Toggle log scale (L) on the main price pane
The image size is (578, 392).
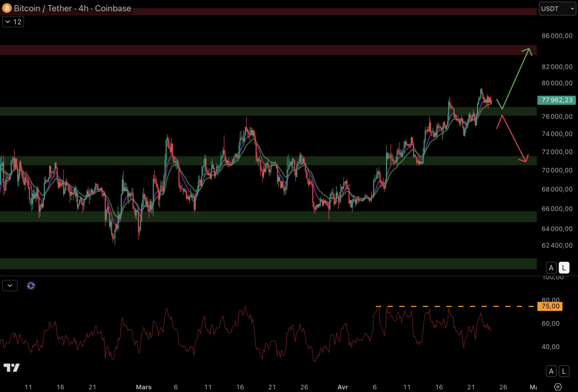point(564,268)
